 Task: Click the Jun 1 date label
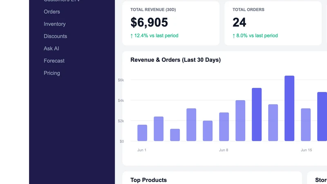point(142,150)
